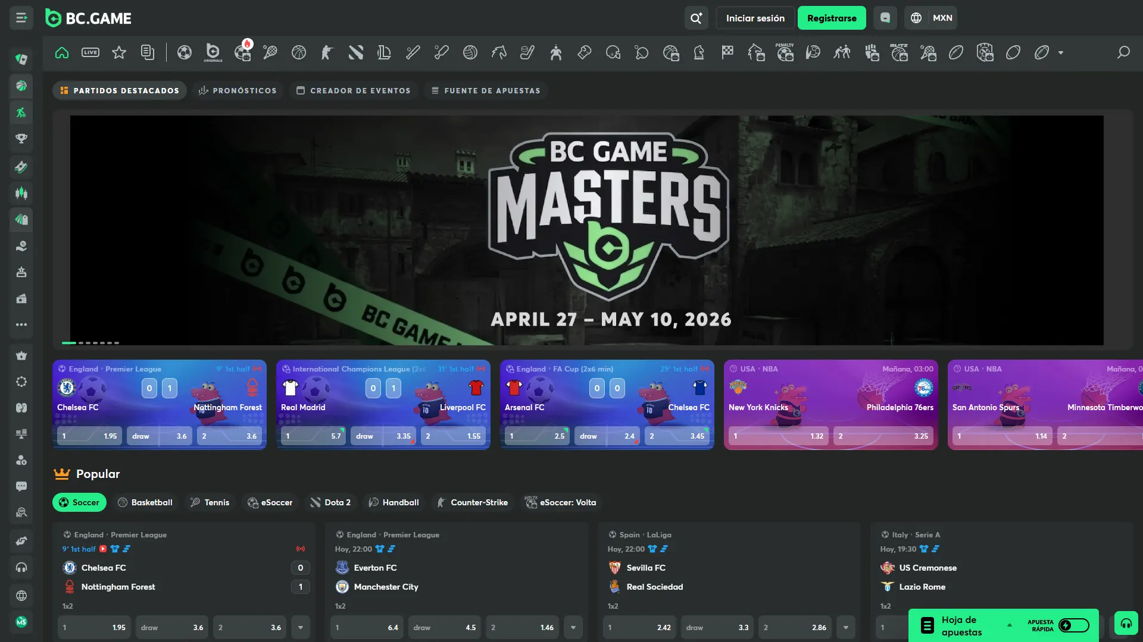Select the Soccer filter in Popular
1143x642 pixels.
coord(79,502)
